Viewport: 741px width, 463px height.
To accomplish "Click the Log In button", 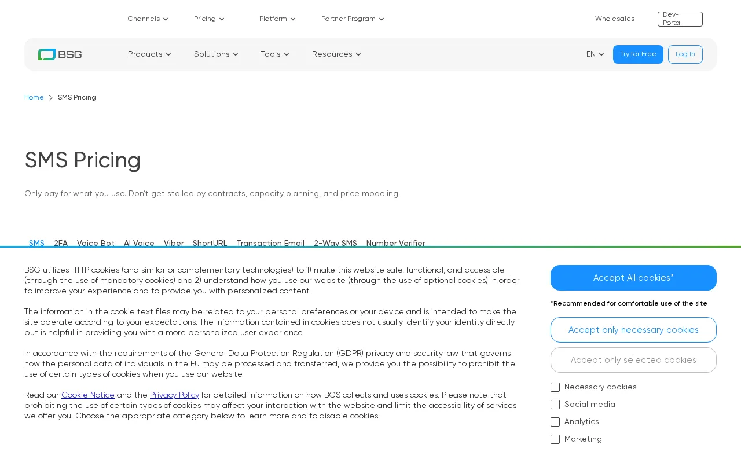I will pos(685,54).
